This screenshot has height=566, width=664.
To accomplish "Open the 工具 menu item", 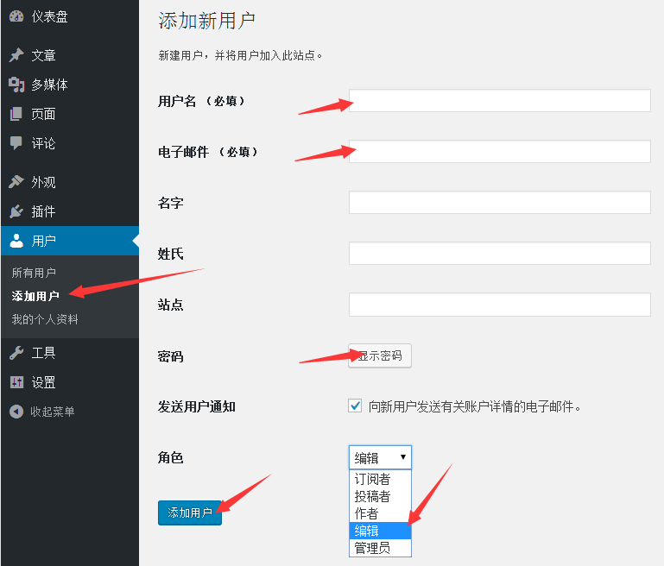I will tap(70, 353).
